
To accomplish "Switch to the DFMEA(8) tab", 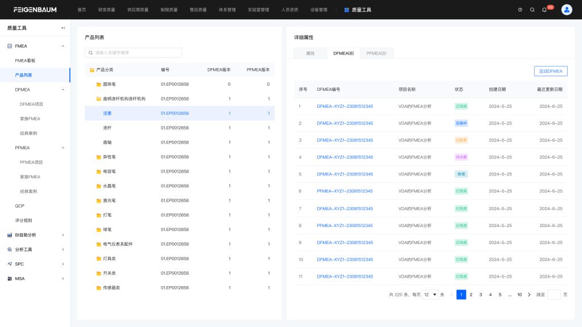I will pyautogui.click(x=343, y=53).
